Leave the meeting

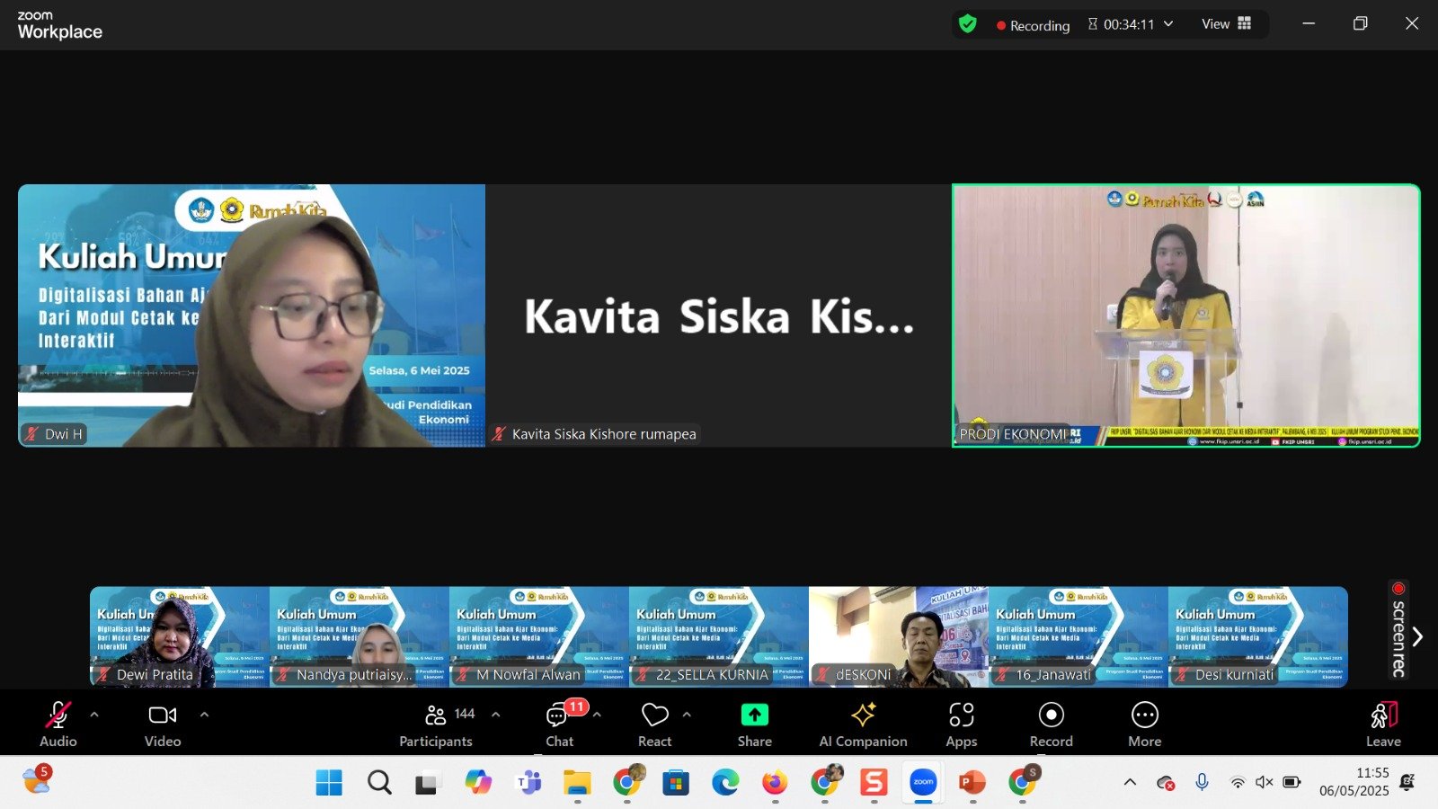point(1383,725)
